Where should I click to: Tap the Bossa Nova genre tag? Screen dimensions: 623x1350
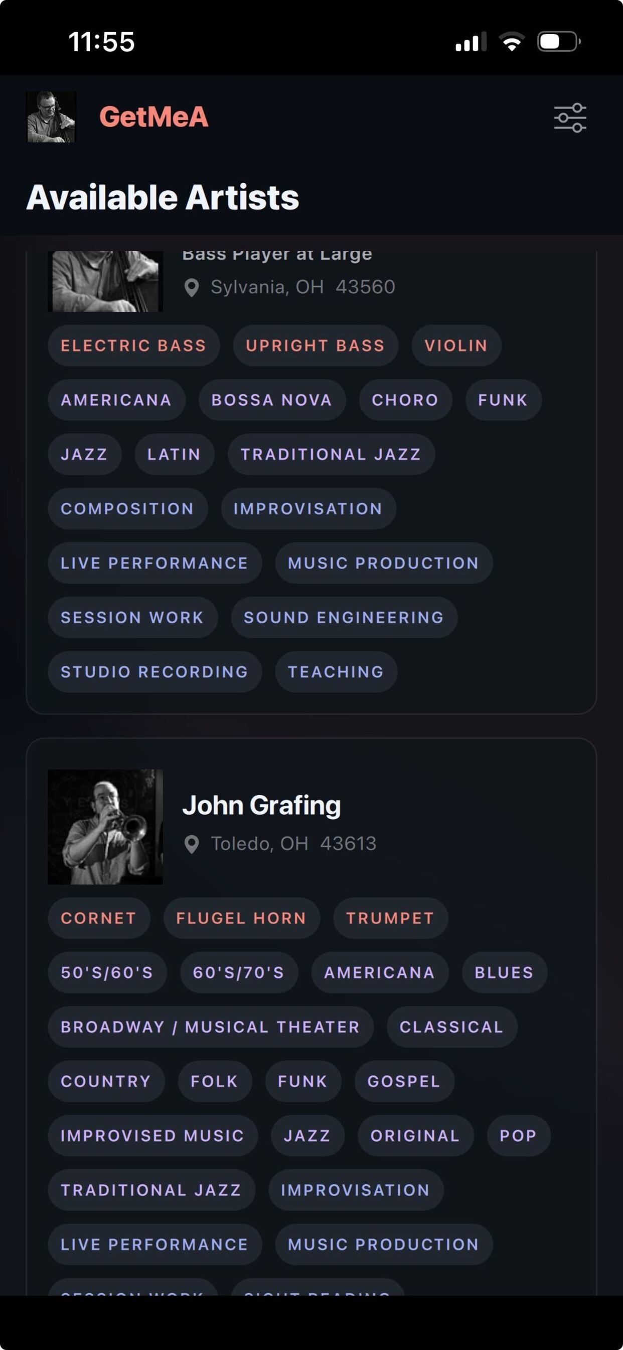tap(272, 400)
